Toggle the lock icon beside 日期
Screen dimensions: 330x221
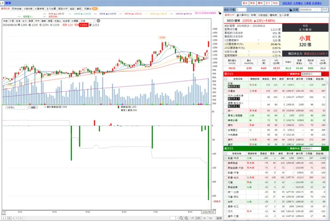click(x=290, y=10)
